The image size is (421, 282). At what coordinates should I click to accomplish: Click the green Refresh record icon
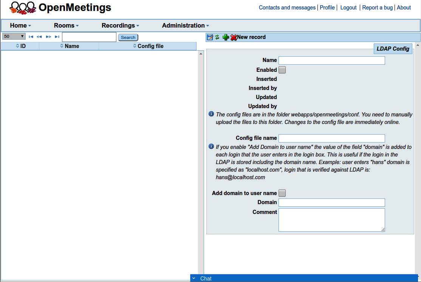pyautogui.click(x=217, y=37)
